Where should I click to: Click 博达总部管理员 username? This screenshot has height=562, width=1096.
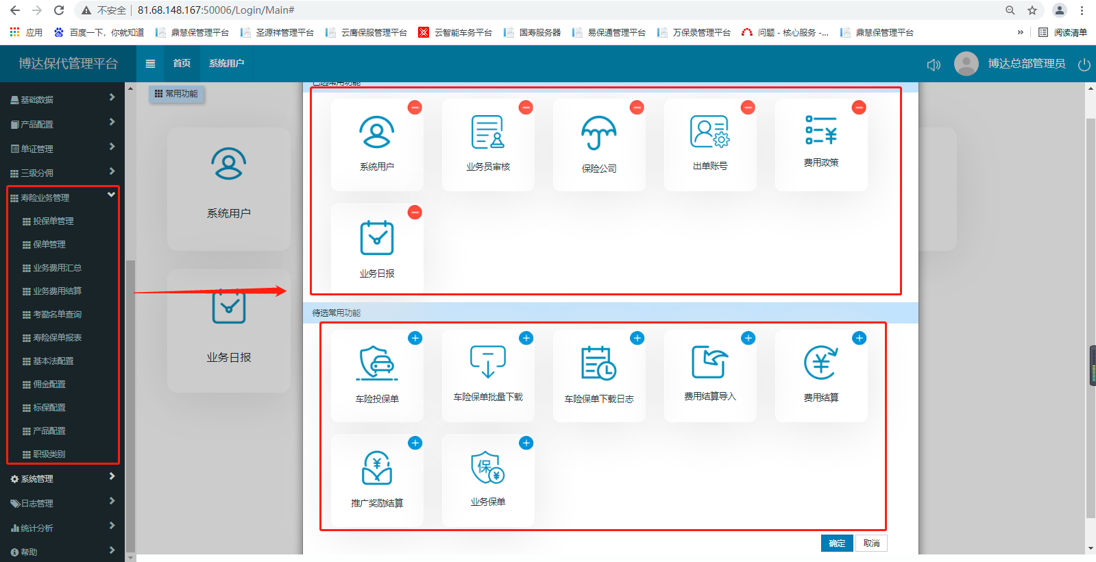(x=1027, y=64)
